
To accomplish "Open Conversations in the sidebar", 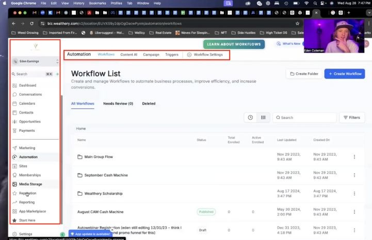I will click(x=30, y=95).
